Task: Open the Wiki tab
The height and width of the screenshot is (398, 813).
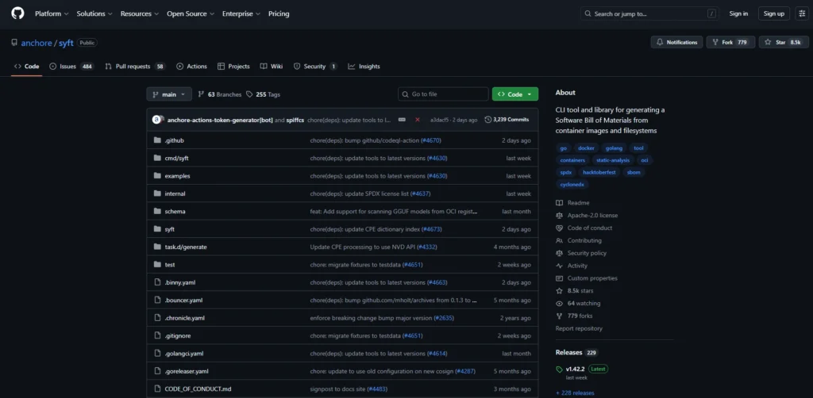Action: (272, 67)
